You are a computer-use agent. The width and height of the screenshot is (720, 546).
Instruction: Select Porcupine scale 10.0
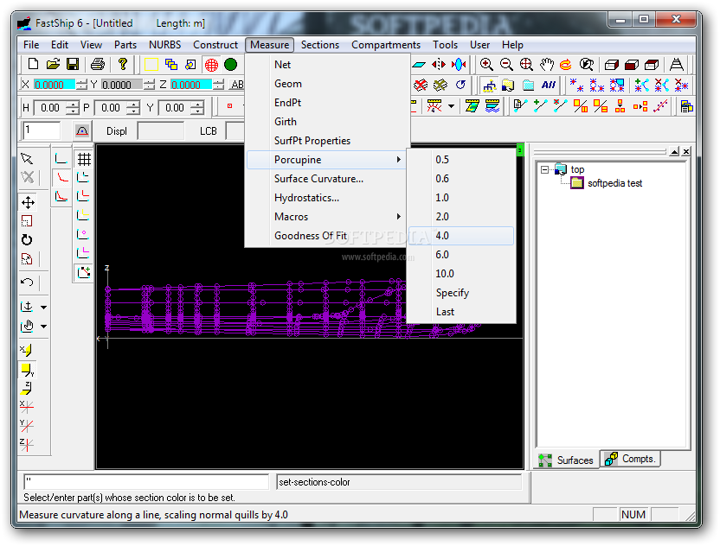pos(461,274)
